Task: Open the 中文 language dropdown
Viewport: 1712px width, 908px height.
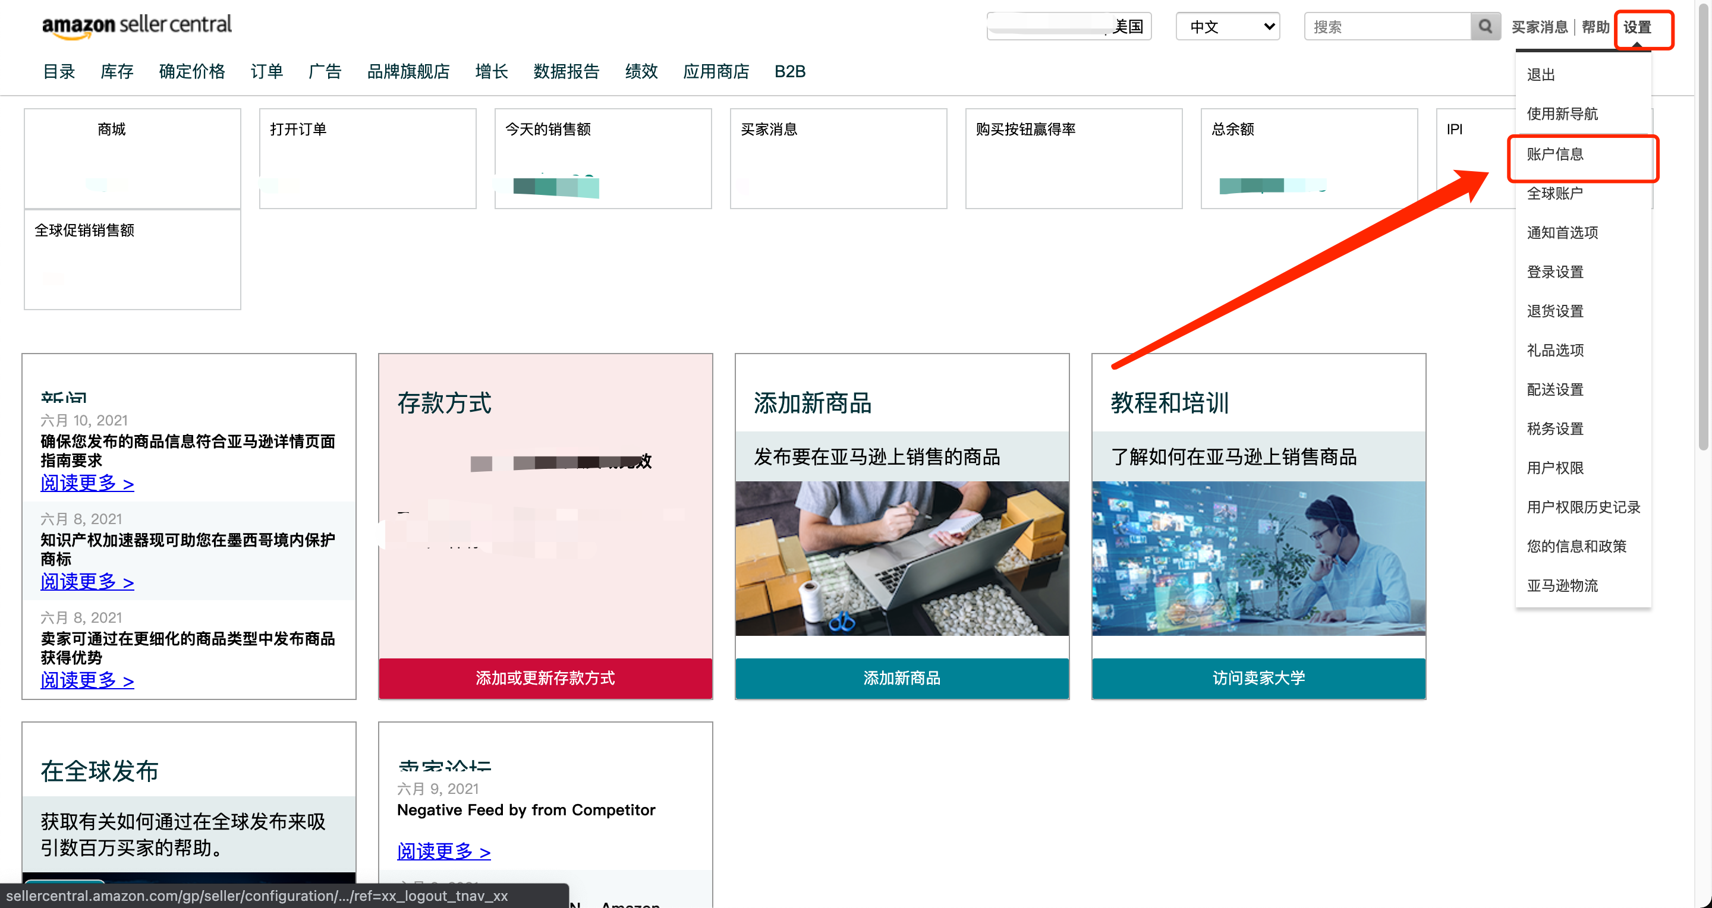Action: (1227, 27)
